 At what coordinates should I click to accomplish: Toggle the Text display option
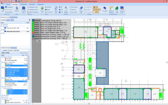coord(95,7)
